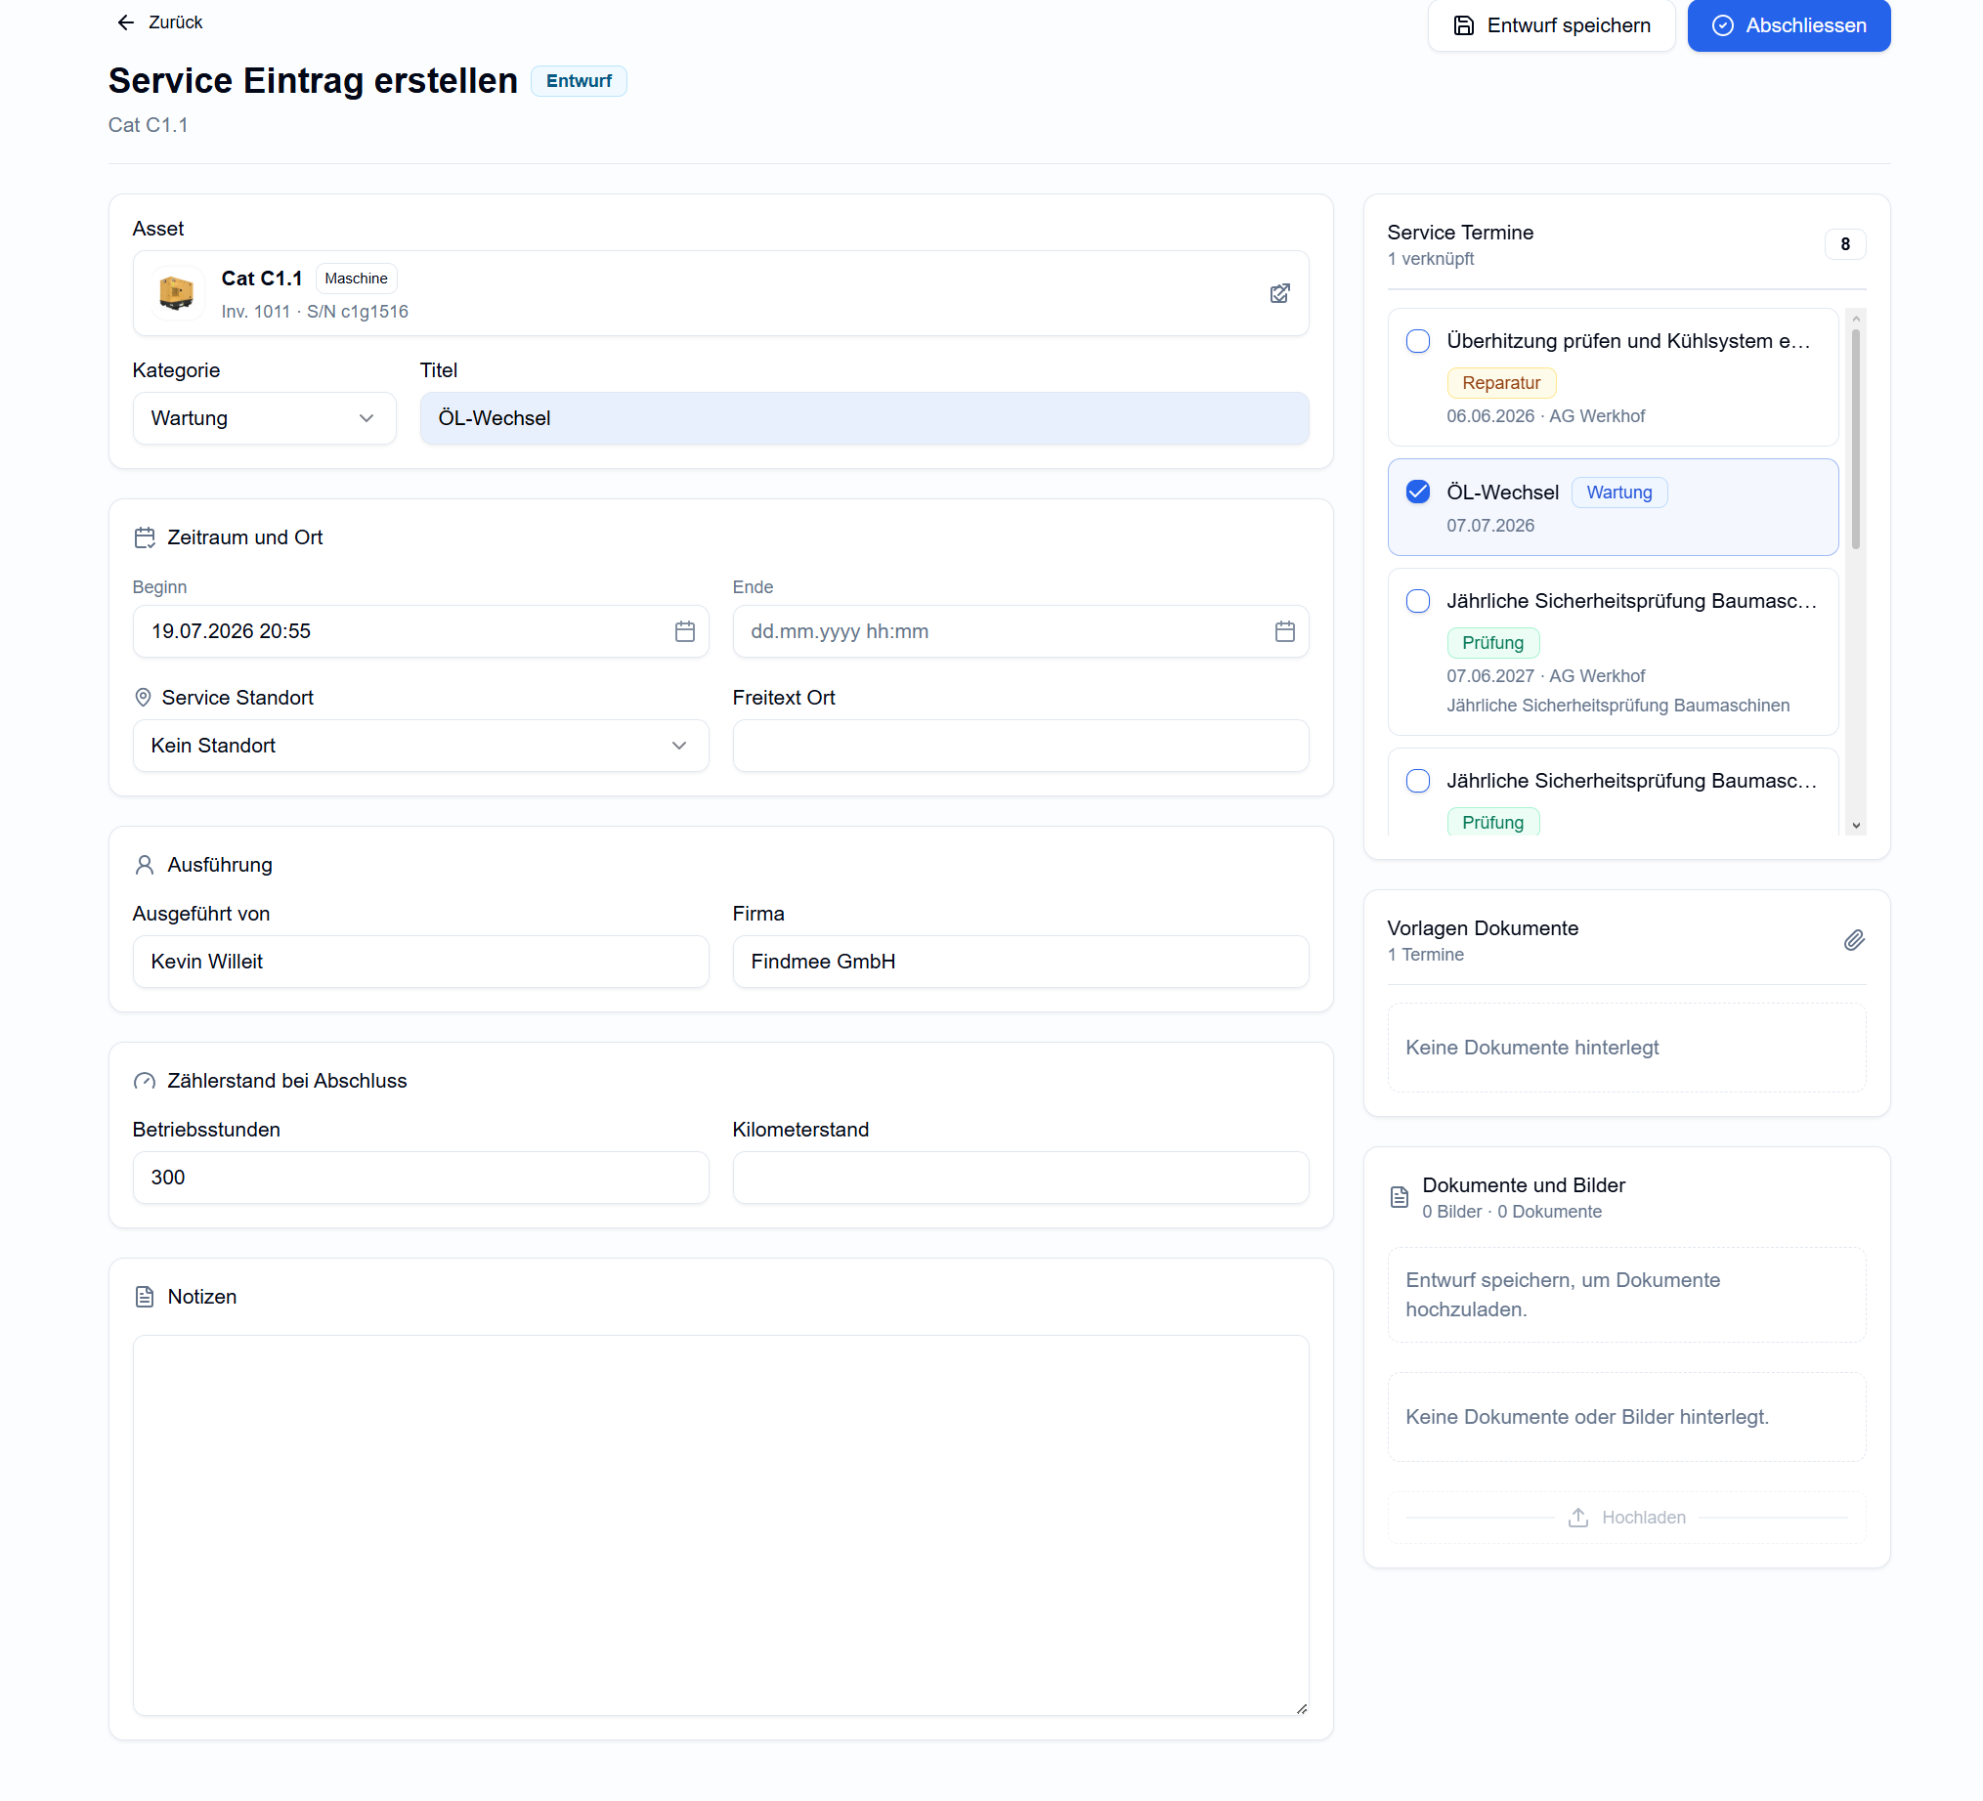Click the calendar icon beside Zeitraum und Ort
The height and width of the screenshot is (1801, 1983).
click(145, 538)
